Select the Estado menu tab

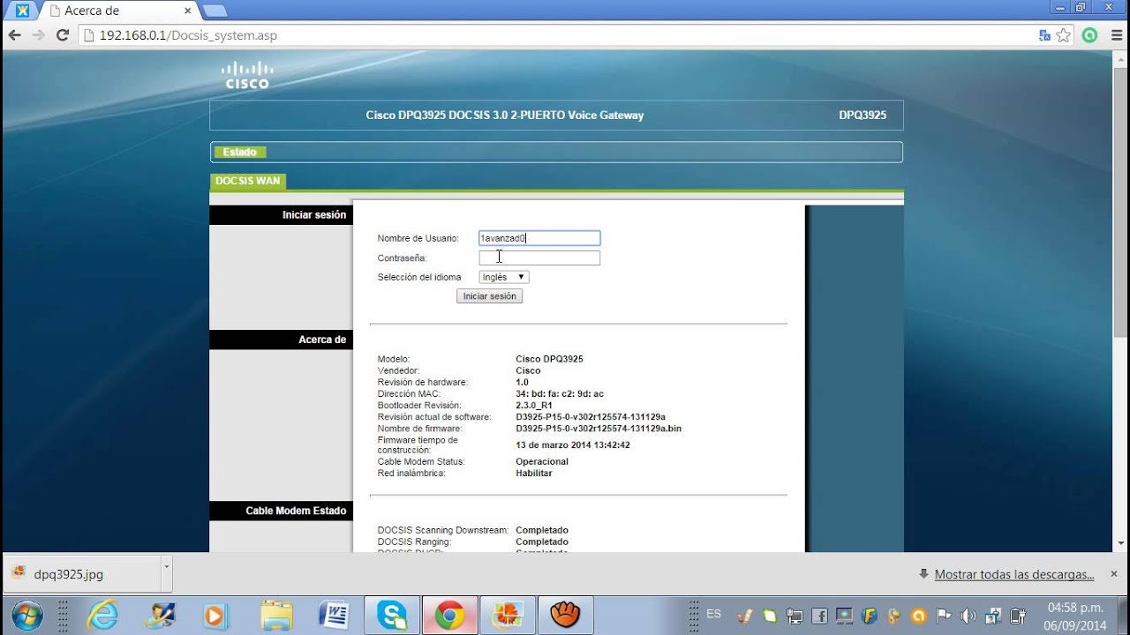tap(239, 153)
